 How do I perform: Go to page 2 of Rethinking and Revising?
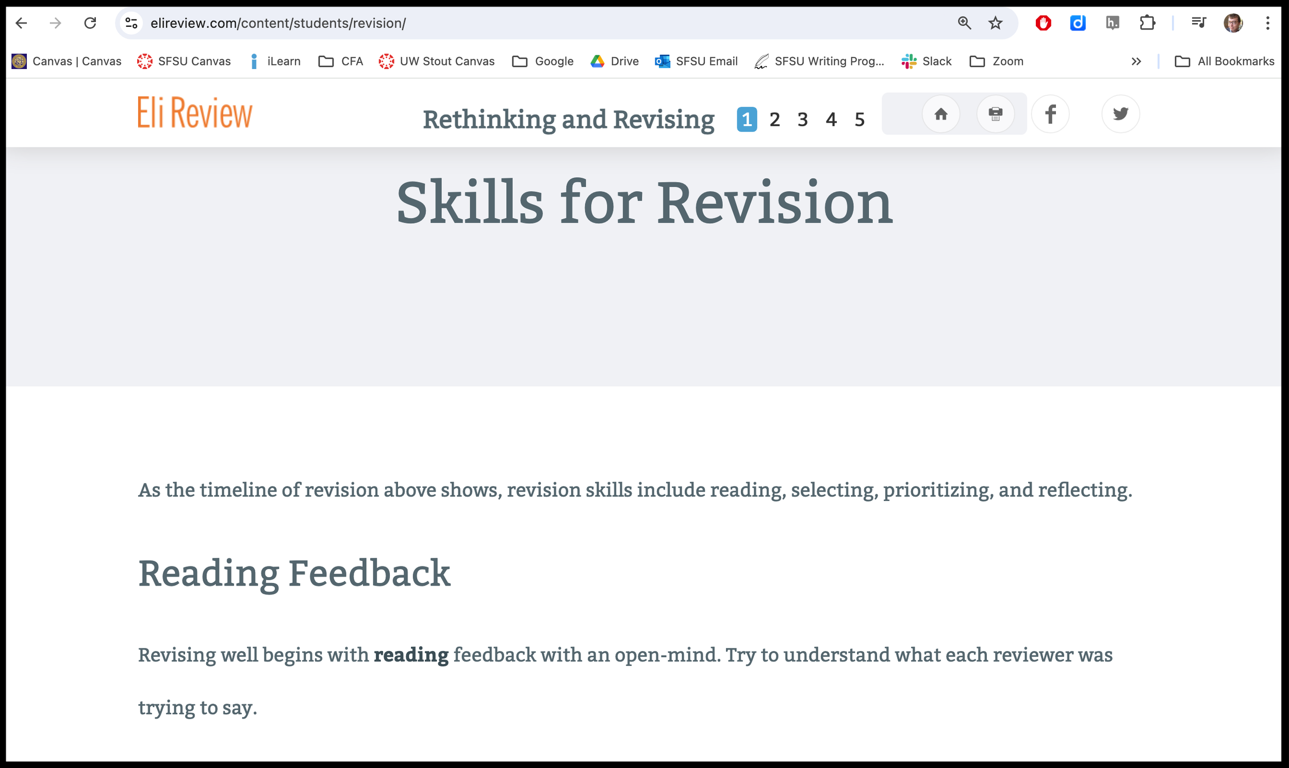pos(774,120)
